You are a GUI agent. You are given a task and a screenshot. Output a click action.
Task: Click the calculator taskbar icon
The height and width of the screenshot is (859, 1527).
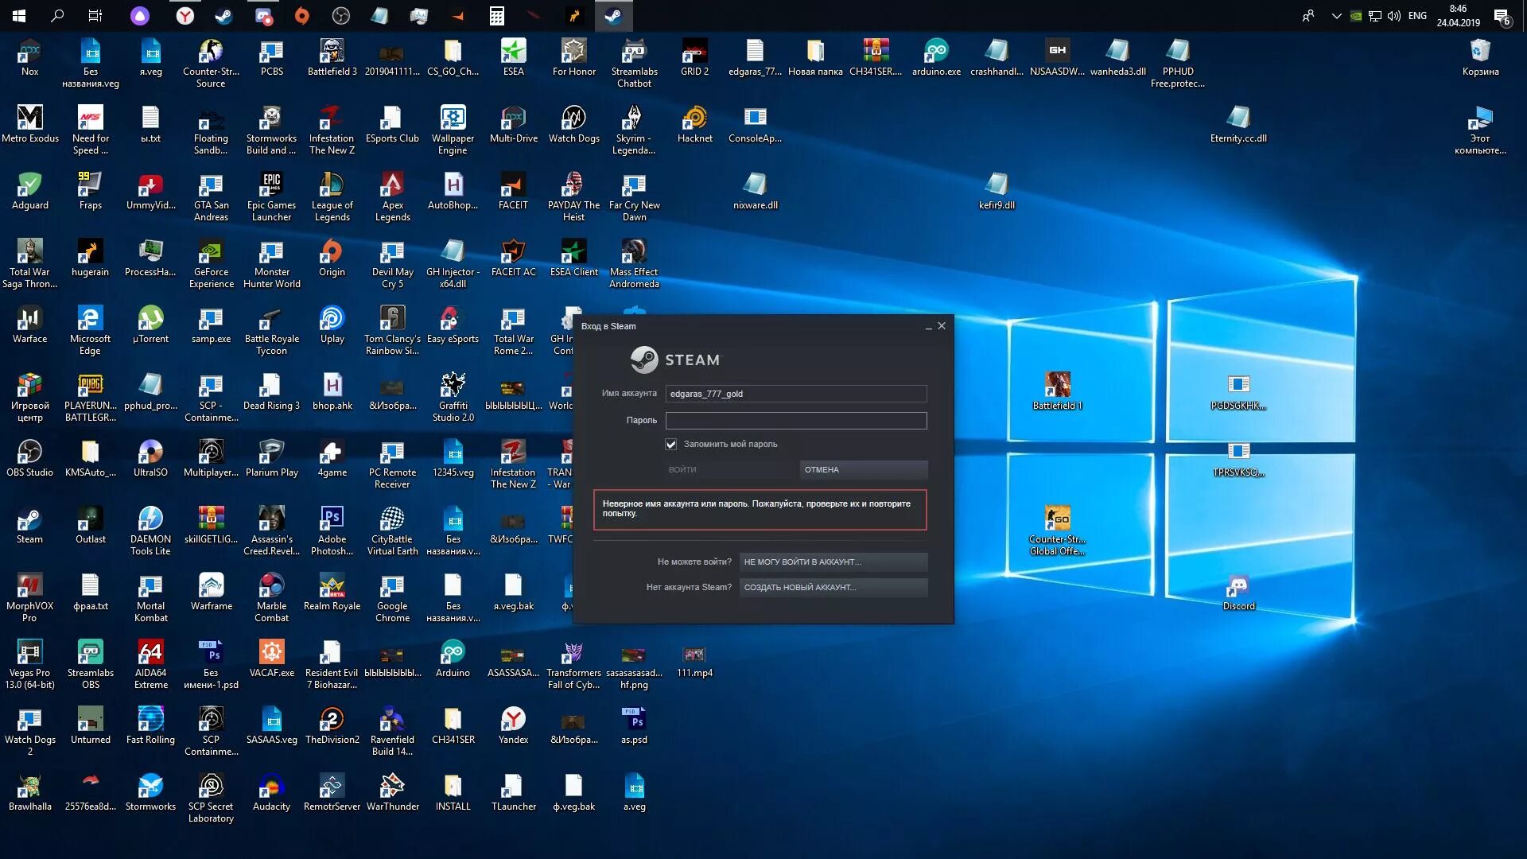[496, 16]
